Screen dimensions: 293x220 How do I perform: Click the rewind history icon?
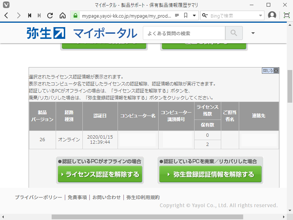30,15
